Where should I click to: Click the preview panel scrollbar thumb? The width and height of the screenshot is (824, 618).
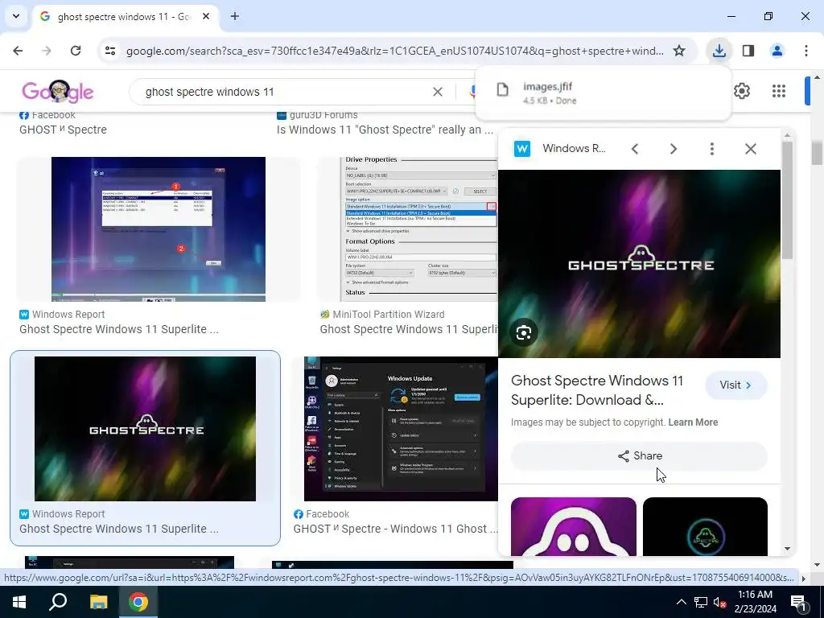coord(787,200)
